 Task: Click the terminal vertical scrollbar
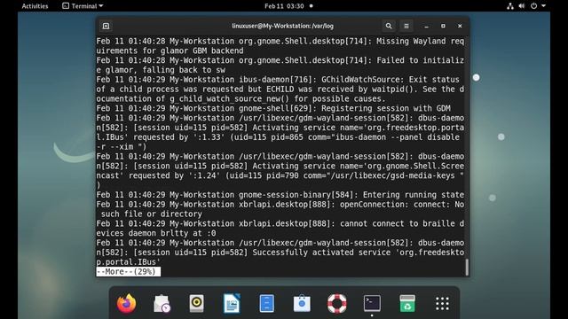467,267
